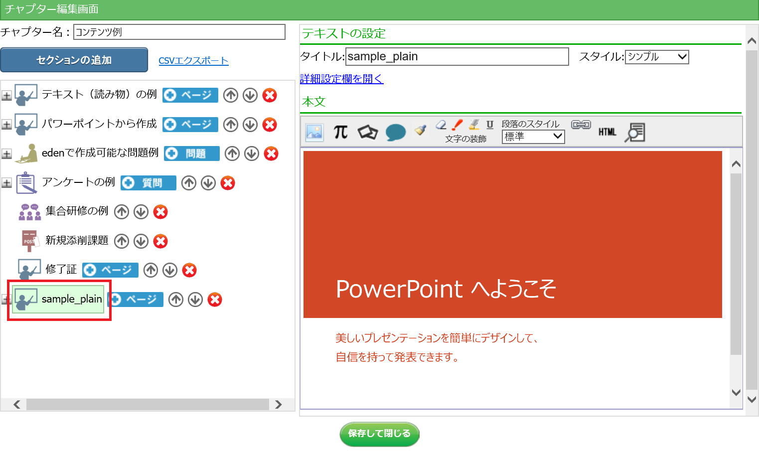Add a 質問 to アンケートの例
Image resolution: width=759 pixels, height=463 pixels.
[149, 183]
